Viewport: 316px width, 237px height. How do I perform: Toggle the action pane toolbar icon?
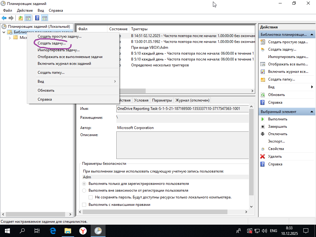click(44, 18)
